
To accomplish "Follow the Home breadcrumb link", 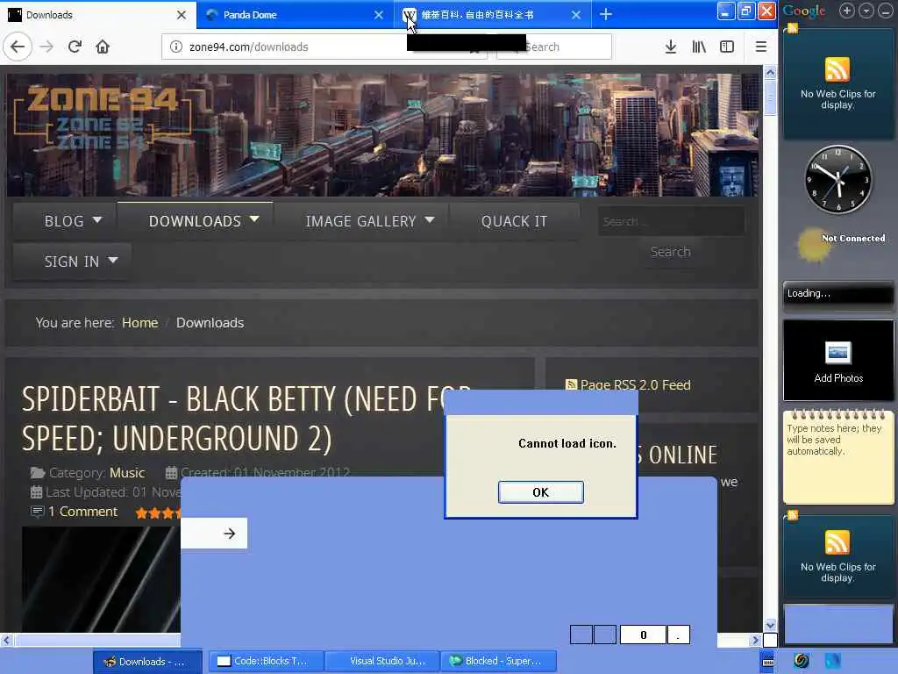I will tap(139, 323).
